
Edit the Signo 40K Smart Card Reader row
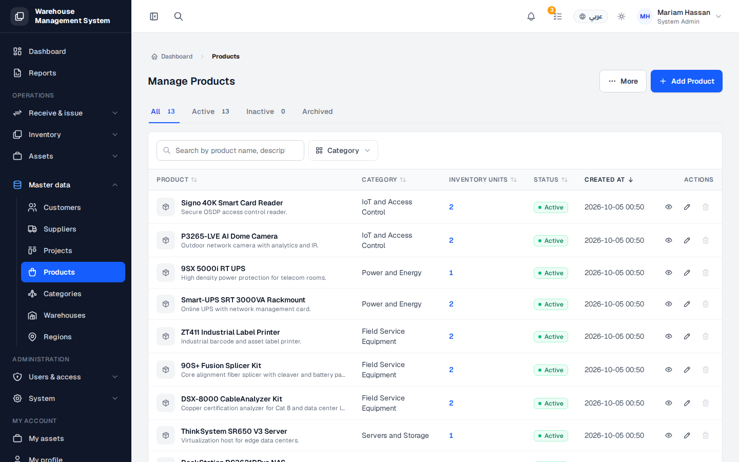[687, 207]
